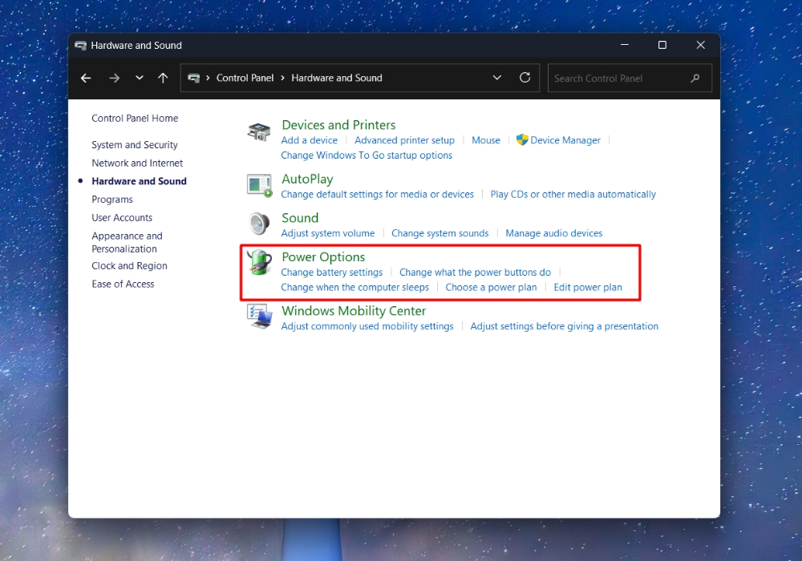Click the search magnifier icon
The width and height of the screenshot is (802, 561).
tap(695, 79)
